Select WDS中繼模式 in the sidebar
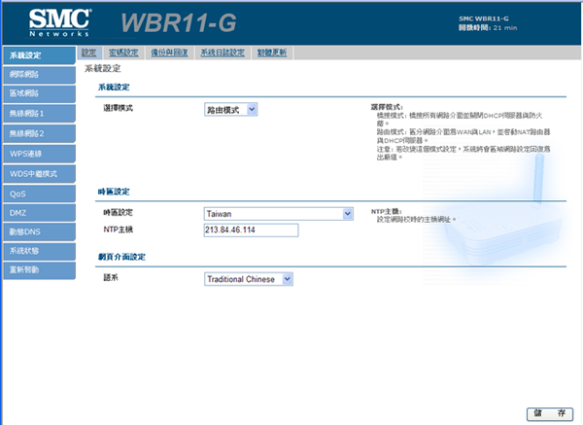 pyautogui.click(x=39, y=173)
